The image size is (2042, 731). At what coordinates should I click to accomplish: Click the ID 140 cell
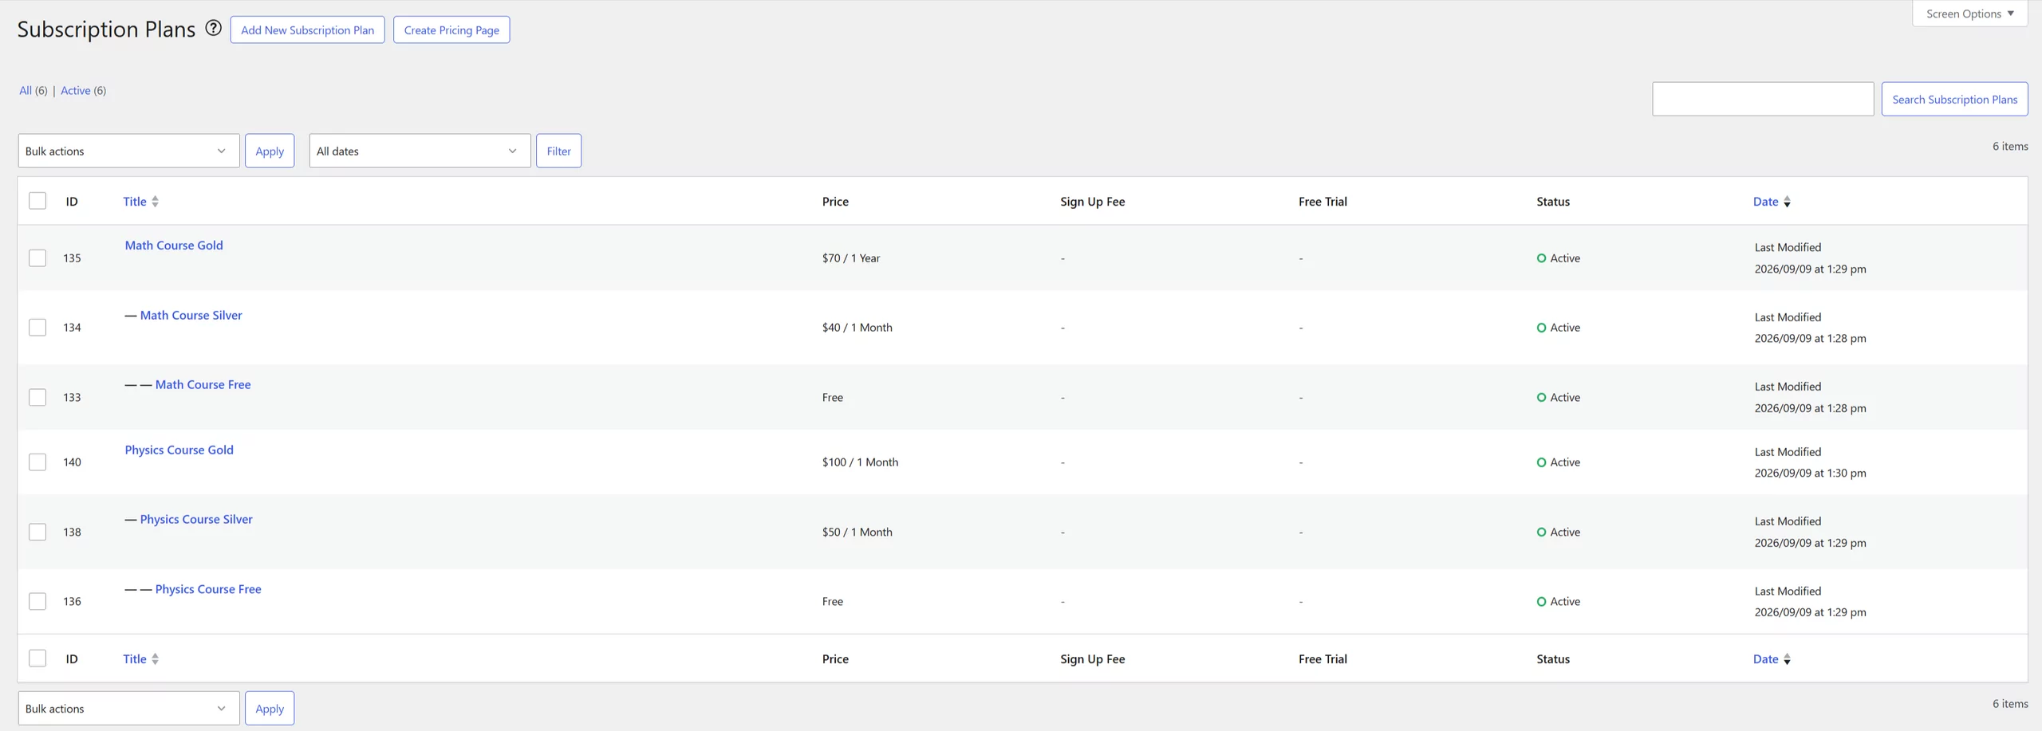72,462
